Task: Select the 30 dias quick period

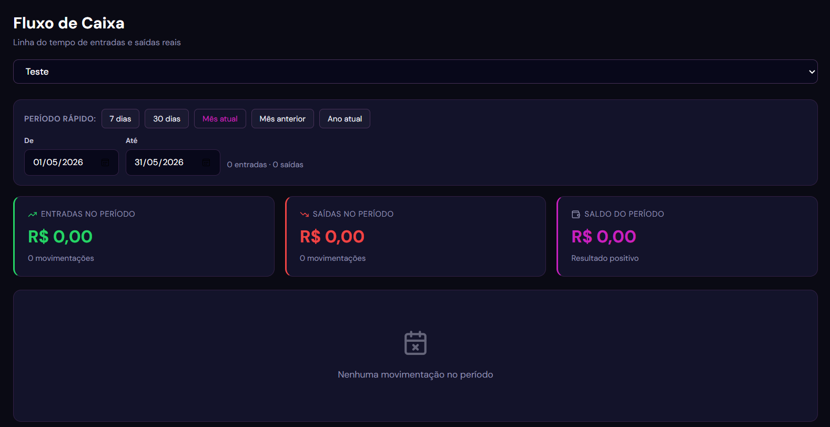Action: pyautogui.click(x=167, y=119)
